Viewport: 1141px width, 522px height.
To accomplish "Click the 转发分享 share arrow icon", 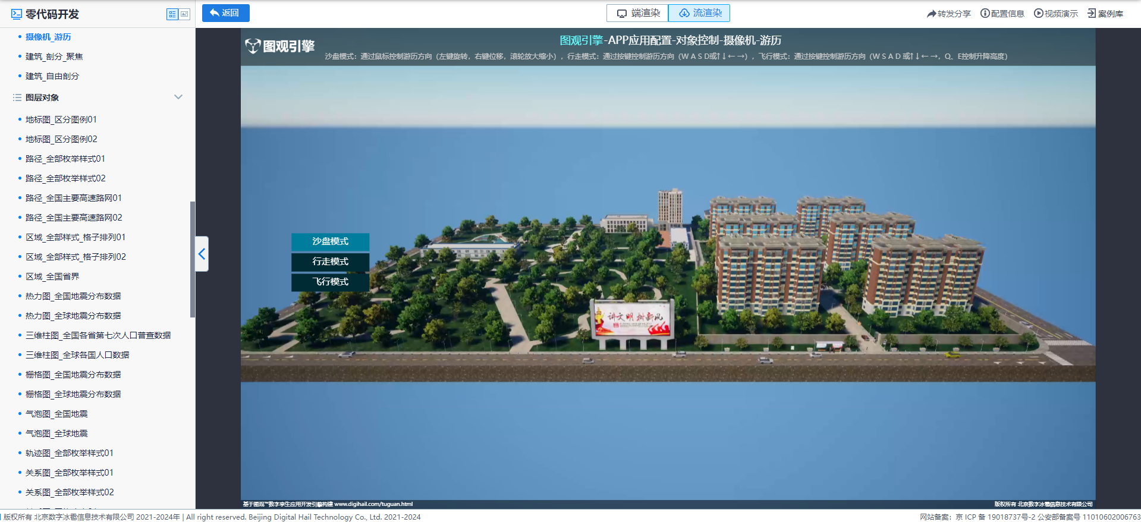I will coord(932,14).
